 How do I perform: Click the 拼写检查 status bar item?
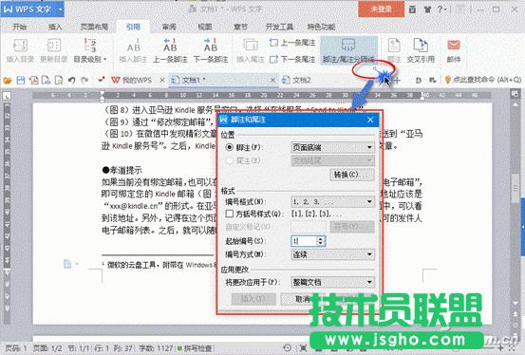[195, 348]
